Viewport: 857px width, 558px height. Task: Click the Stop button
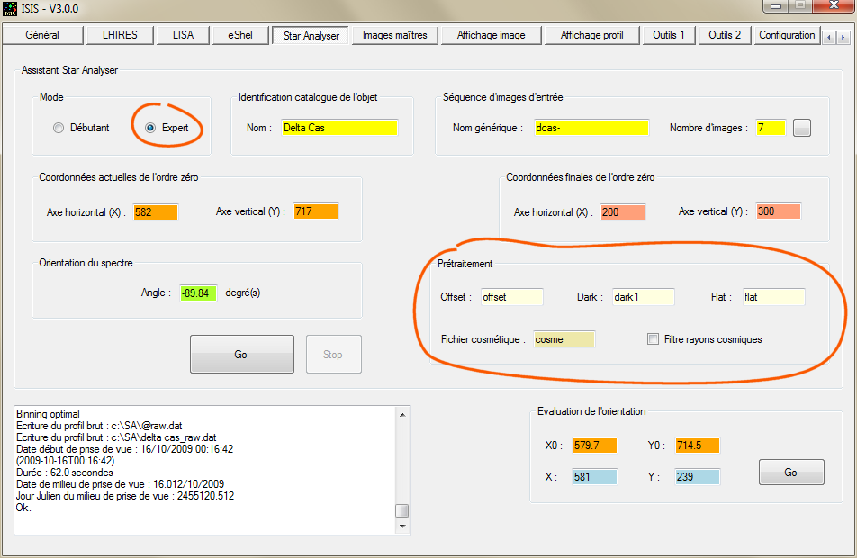pyautogui.click(x=333, y=354)
